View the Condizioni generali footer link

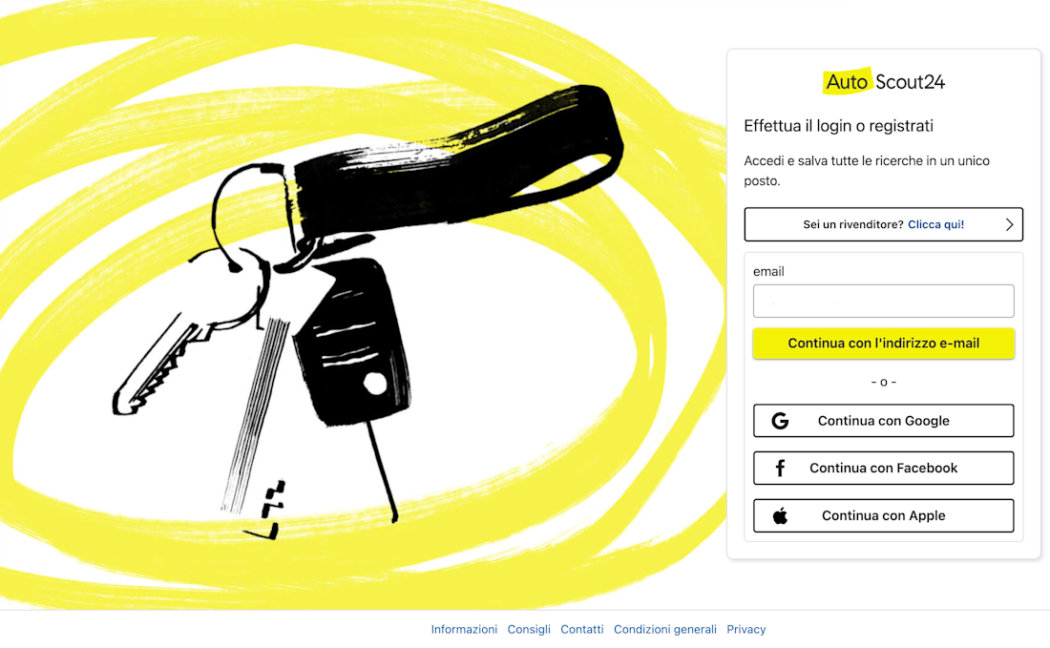(x=665, y=629)
